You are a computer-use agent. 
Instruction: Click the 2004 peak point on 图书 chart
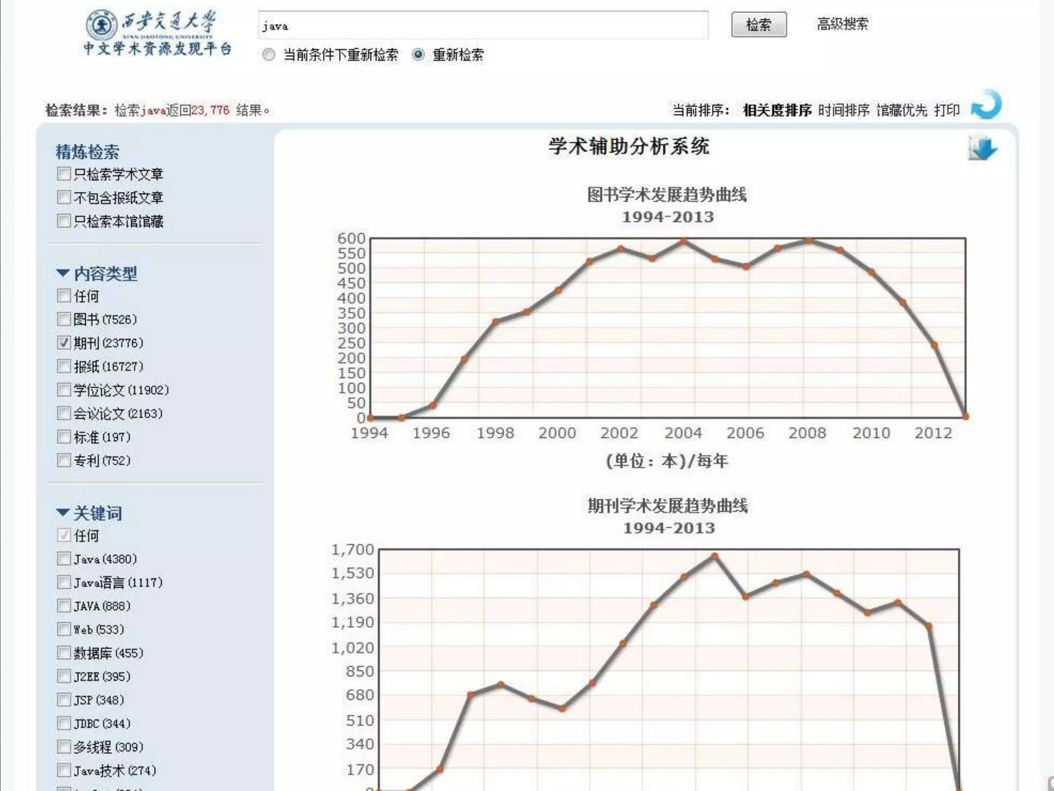coord(683,241)
